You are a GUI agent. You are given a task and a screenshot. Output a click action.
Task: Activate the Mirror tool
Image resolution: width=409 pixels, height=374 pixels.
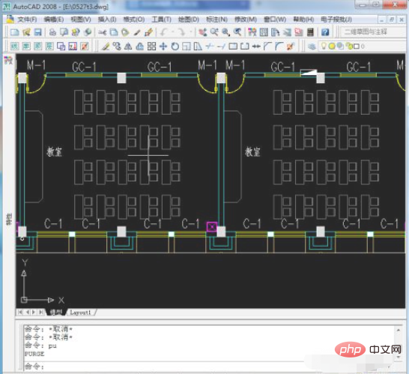click(x=128, y=46)
